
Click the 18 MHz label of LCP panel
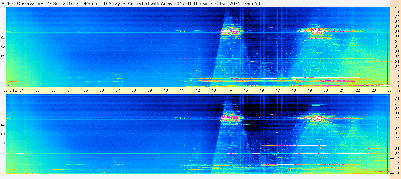[x=397, y=164]
